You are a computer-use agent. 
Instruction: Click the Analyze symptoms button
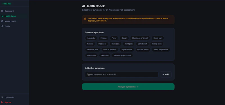coord(128,87)
